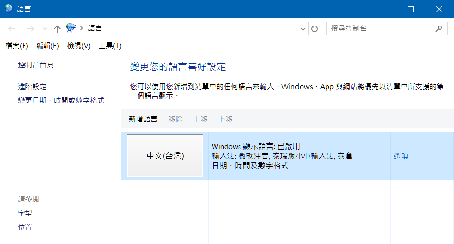This screenshot has width=454, height=244.
Task: Go back with the back arrow
Action: (12, 29)
